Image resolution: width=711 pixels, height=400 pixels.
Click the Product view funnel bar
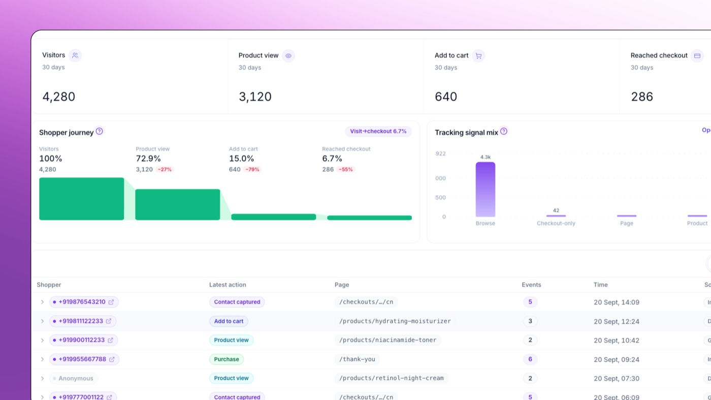pos(178,204)
